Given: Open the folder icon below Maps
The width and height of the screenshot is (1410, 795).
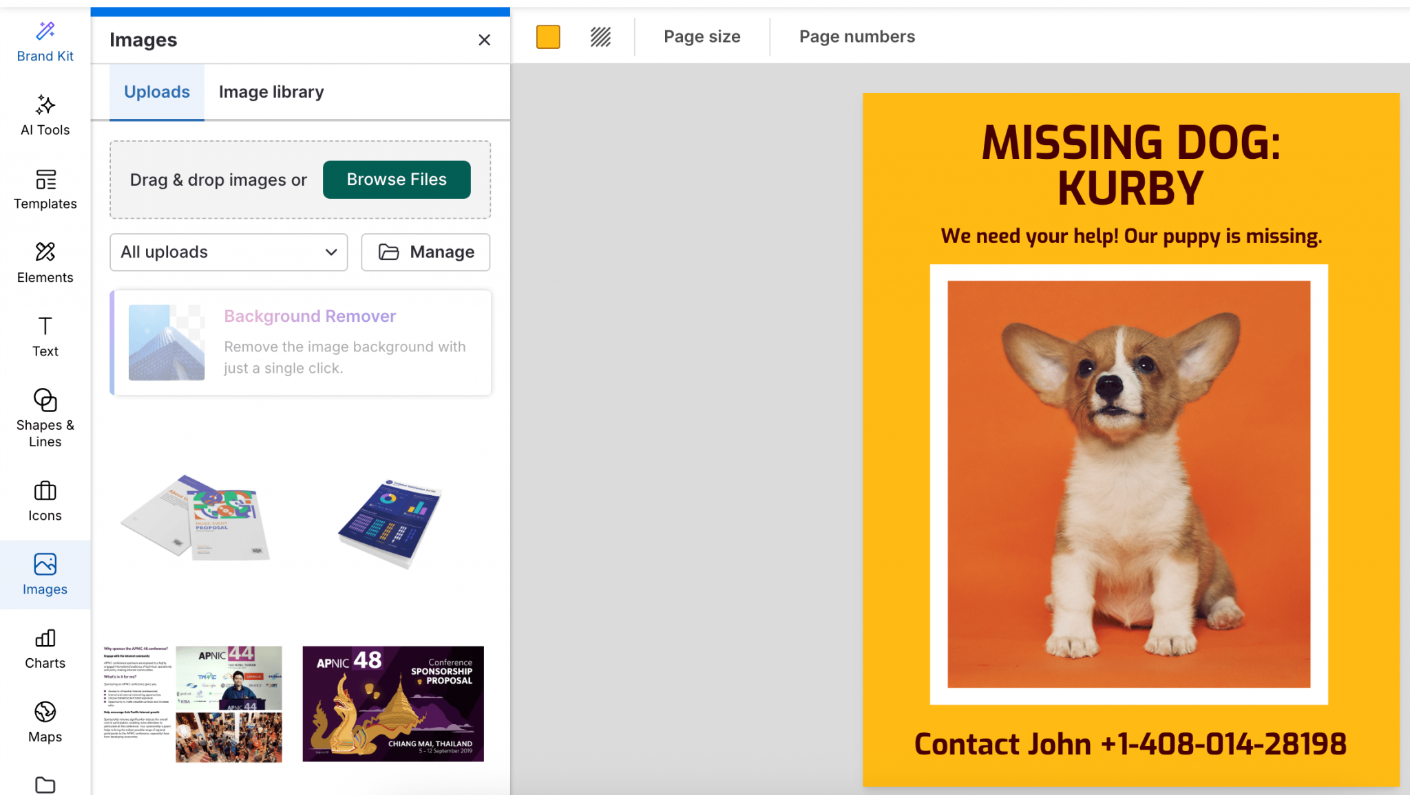Looking at the screenshot, I should (45, 784).
